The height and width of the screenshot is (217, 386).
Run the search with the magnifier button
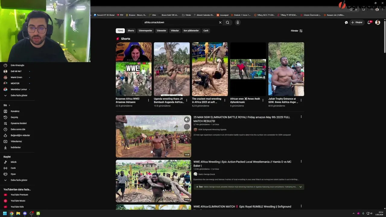tap(227, 22)
